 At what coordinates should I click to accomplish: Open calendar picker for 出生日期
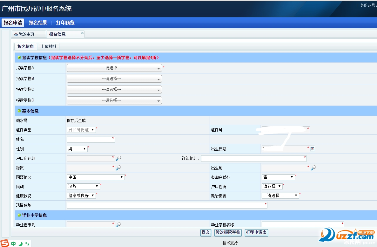pyautogui.click(x=312, y=149)
